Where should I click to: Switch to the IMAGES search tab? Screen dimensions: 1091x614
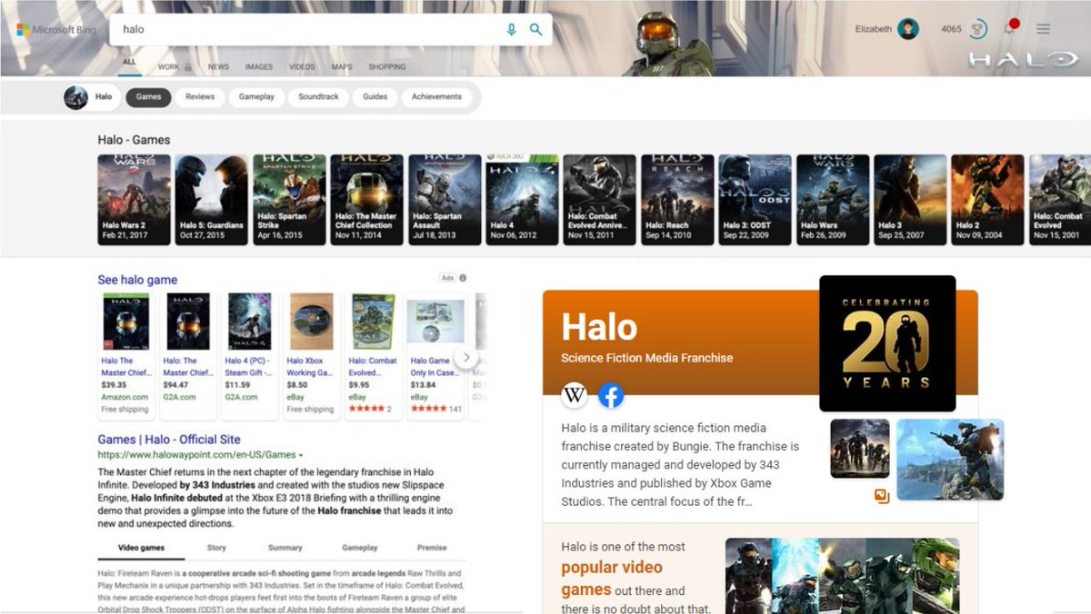262,66
